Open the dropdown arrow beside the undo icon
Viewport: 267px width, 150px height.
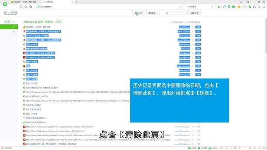[261, 7]
